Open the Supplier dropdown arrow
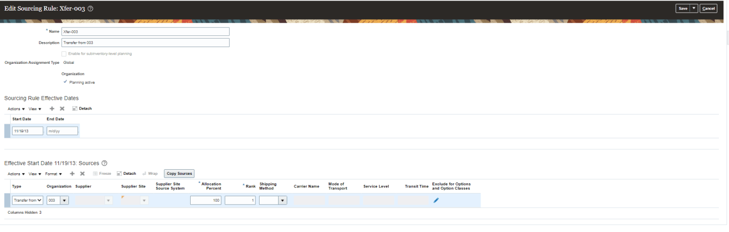The height and width of the screenshot is (232, 729). click(108, 200)
